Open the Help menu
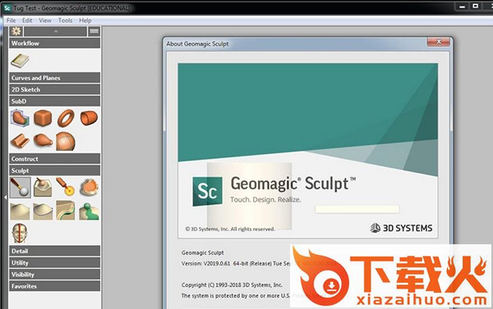 85,20
